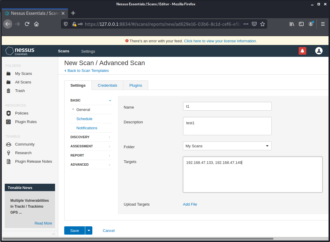Open Settings in top navigation

coord(88,51)
